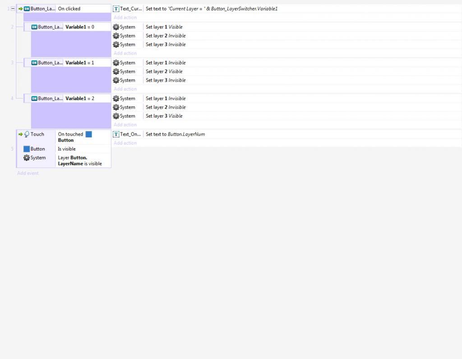The image size is (462, 359).
Task: Click System gear icon beside Layer Button.LayerName condition
Action: 27,158
